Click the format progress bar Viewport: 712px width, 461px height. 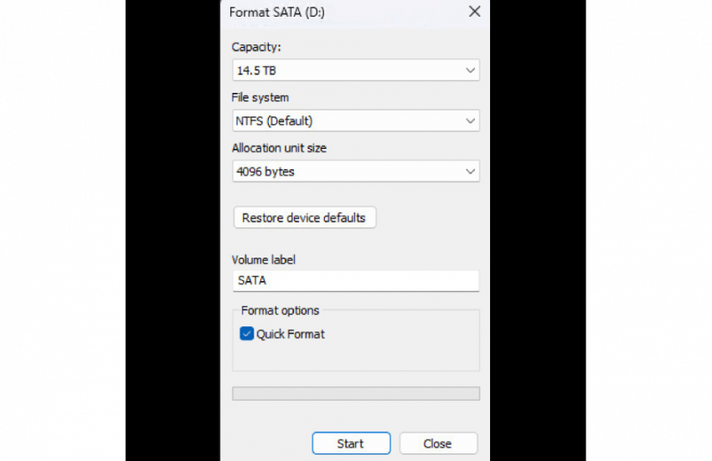tap(355, 393)
